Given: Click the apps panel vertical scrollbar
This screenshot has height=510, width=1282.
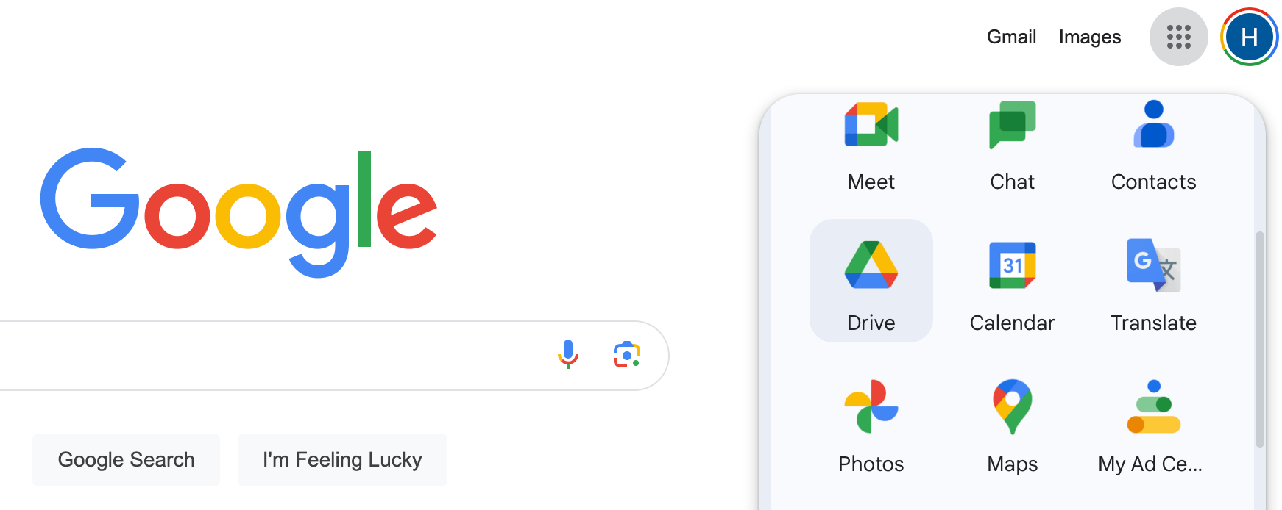Looking at the screenshot, I should 1259,338.
